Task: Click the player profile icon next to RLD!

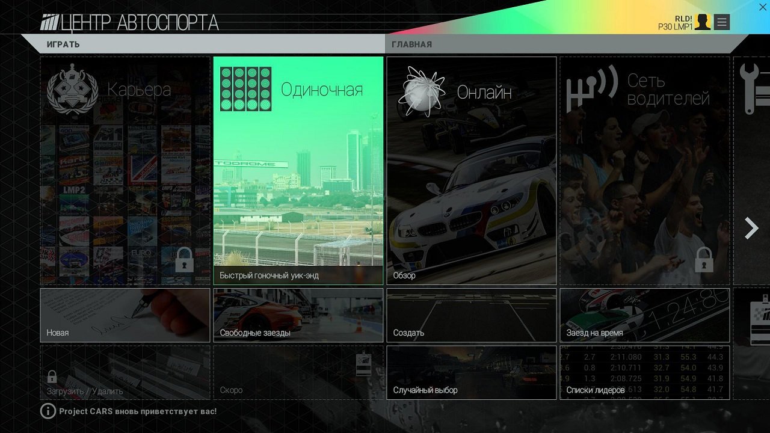Action: click(701, 22)
